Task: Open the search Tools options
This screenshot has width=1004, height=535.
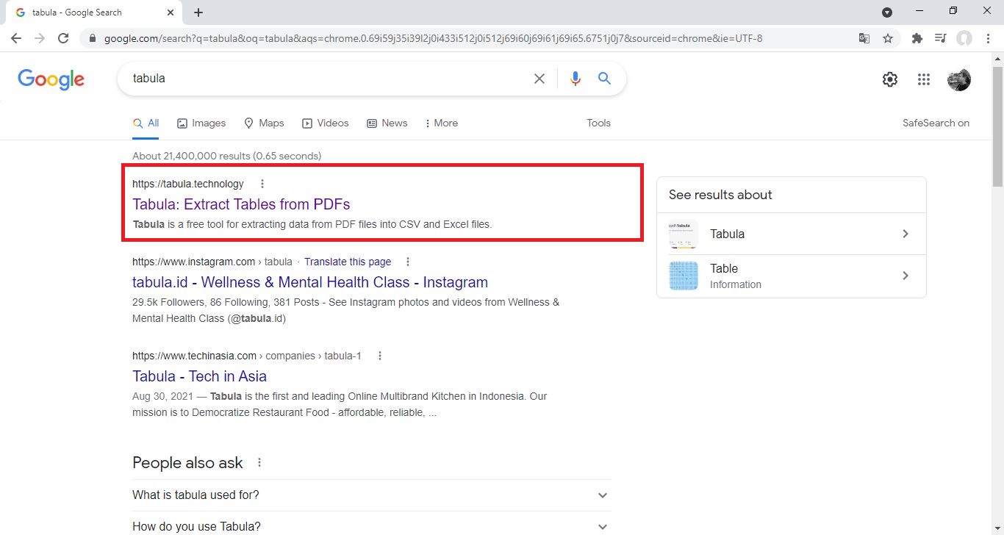Action: coord(598,123)
